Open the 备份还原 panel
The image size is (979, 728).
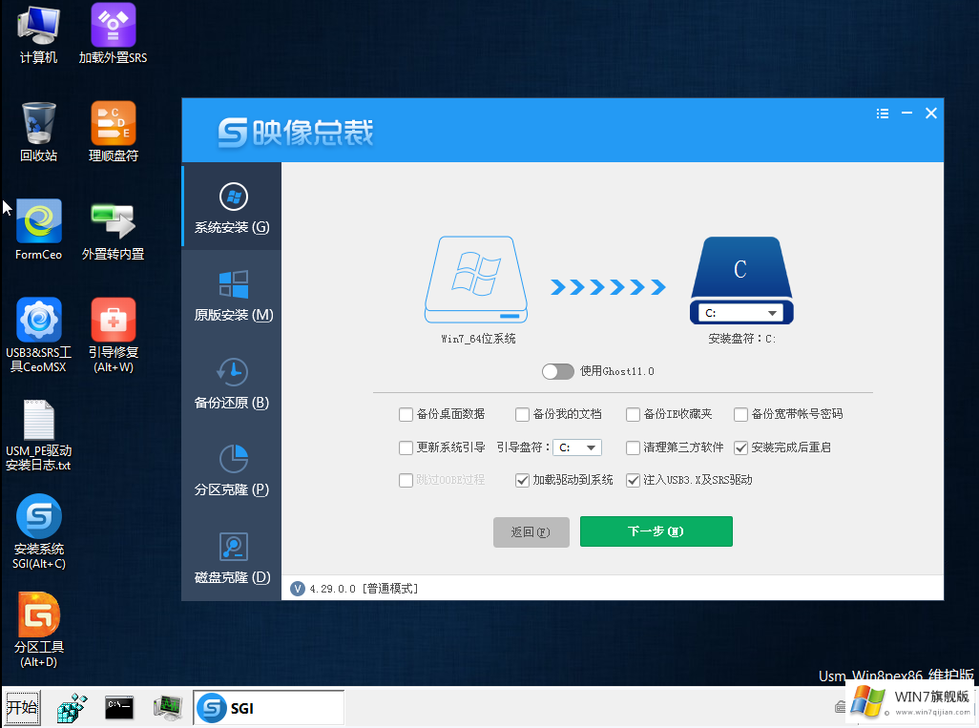pyautogui.click(x=230, y=381)
